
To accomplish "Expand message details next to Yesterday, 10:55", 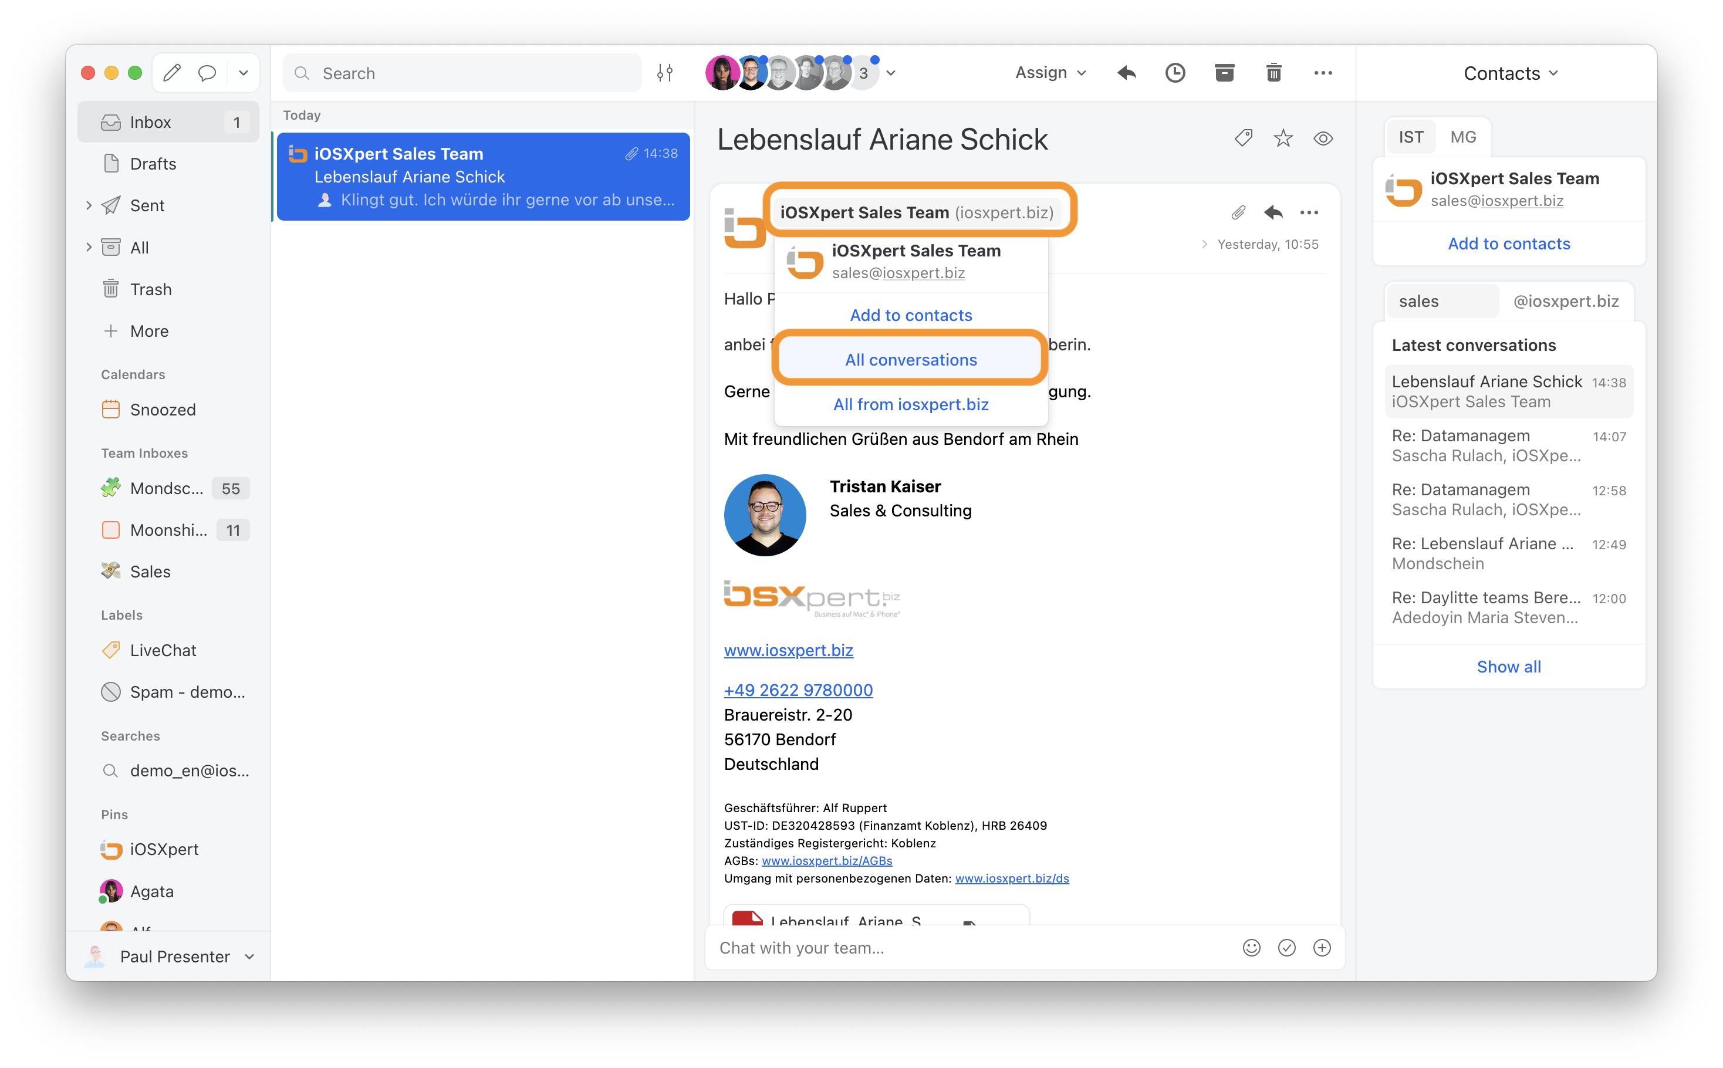I will tap(1204, 244).
